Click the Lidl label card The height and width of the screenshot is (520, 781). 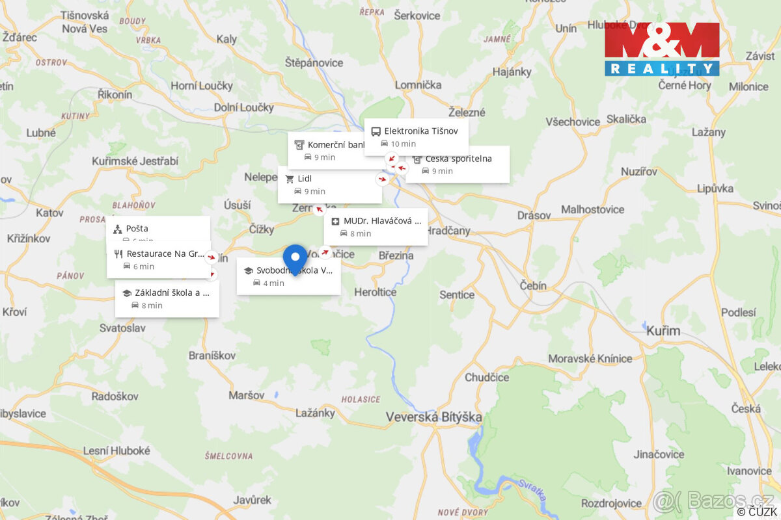(331, 185)
